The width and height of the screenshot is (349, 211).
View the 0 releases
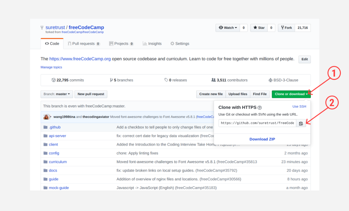tap(176, 80)
